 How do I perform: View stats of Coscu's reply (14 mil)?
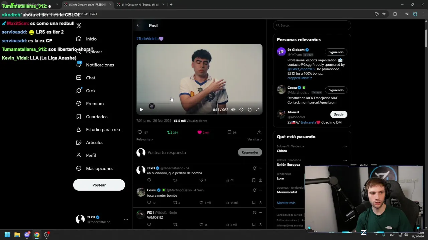[x=232, y=203]
